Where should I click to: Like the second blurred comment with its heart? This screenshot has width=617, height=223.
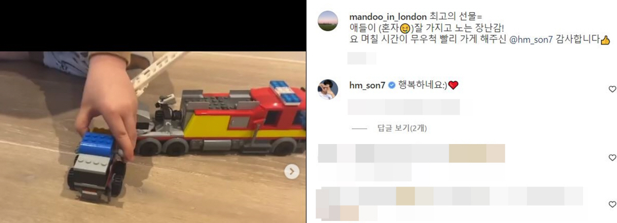click(x=612, y=157)
